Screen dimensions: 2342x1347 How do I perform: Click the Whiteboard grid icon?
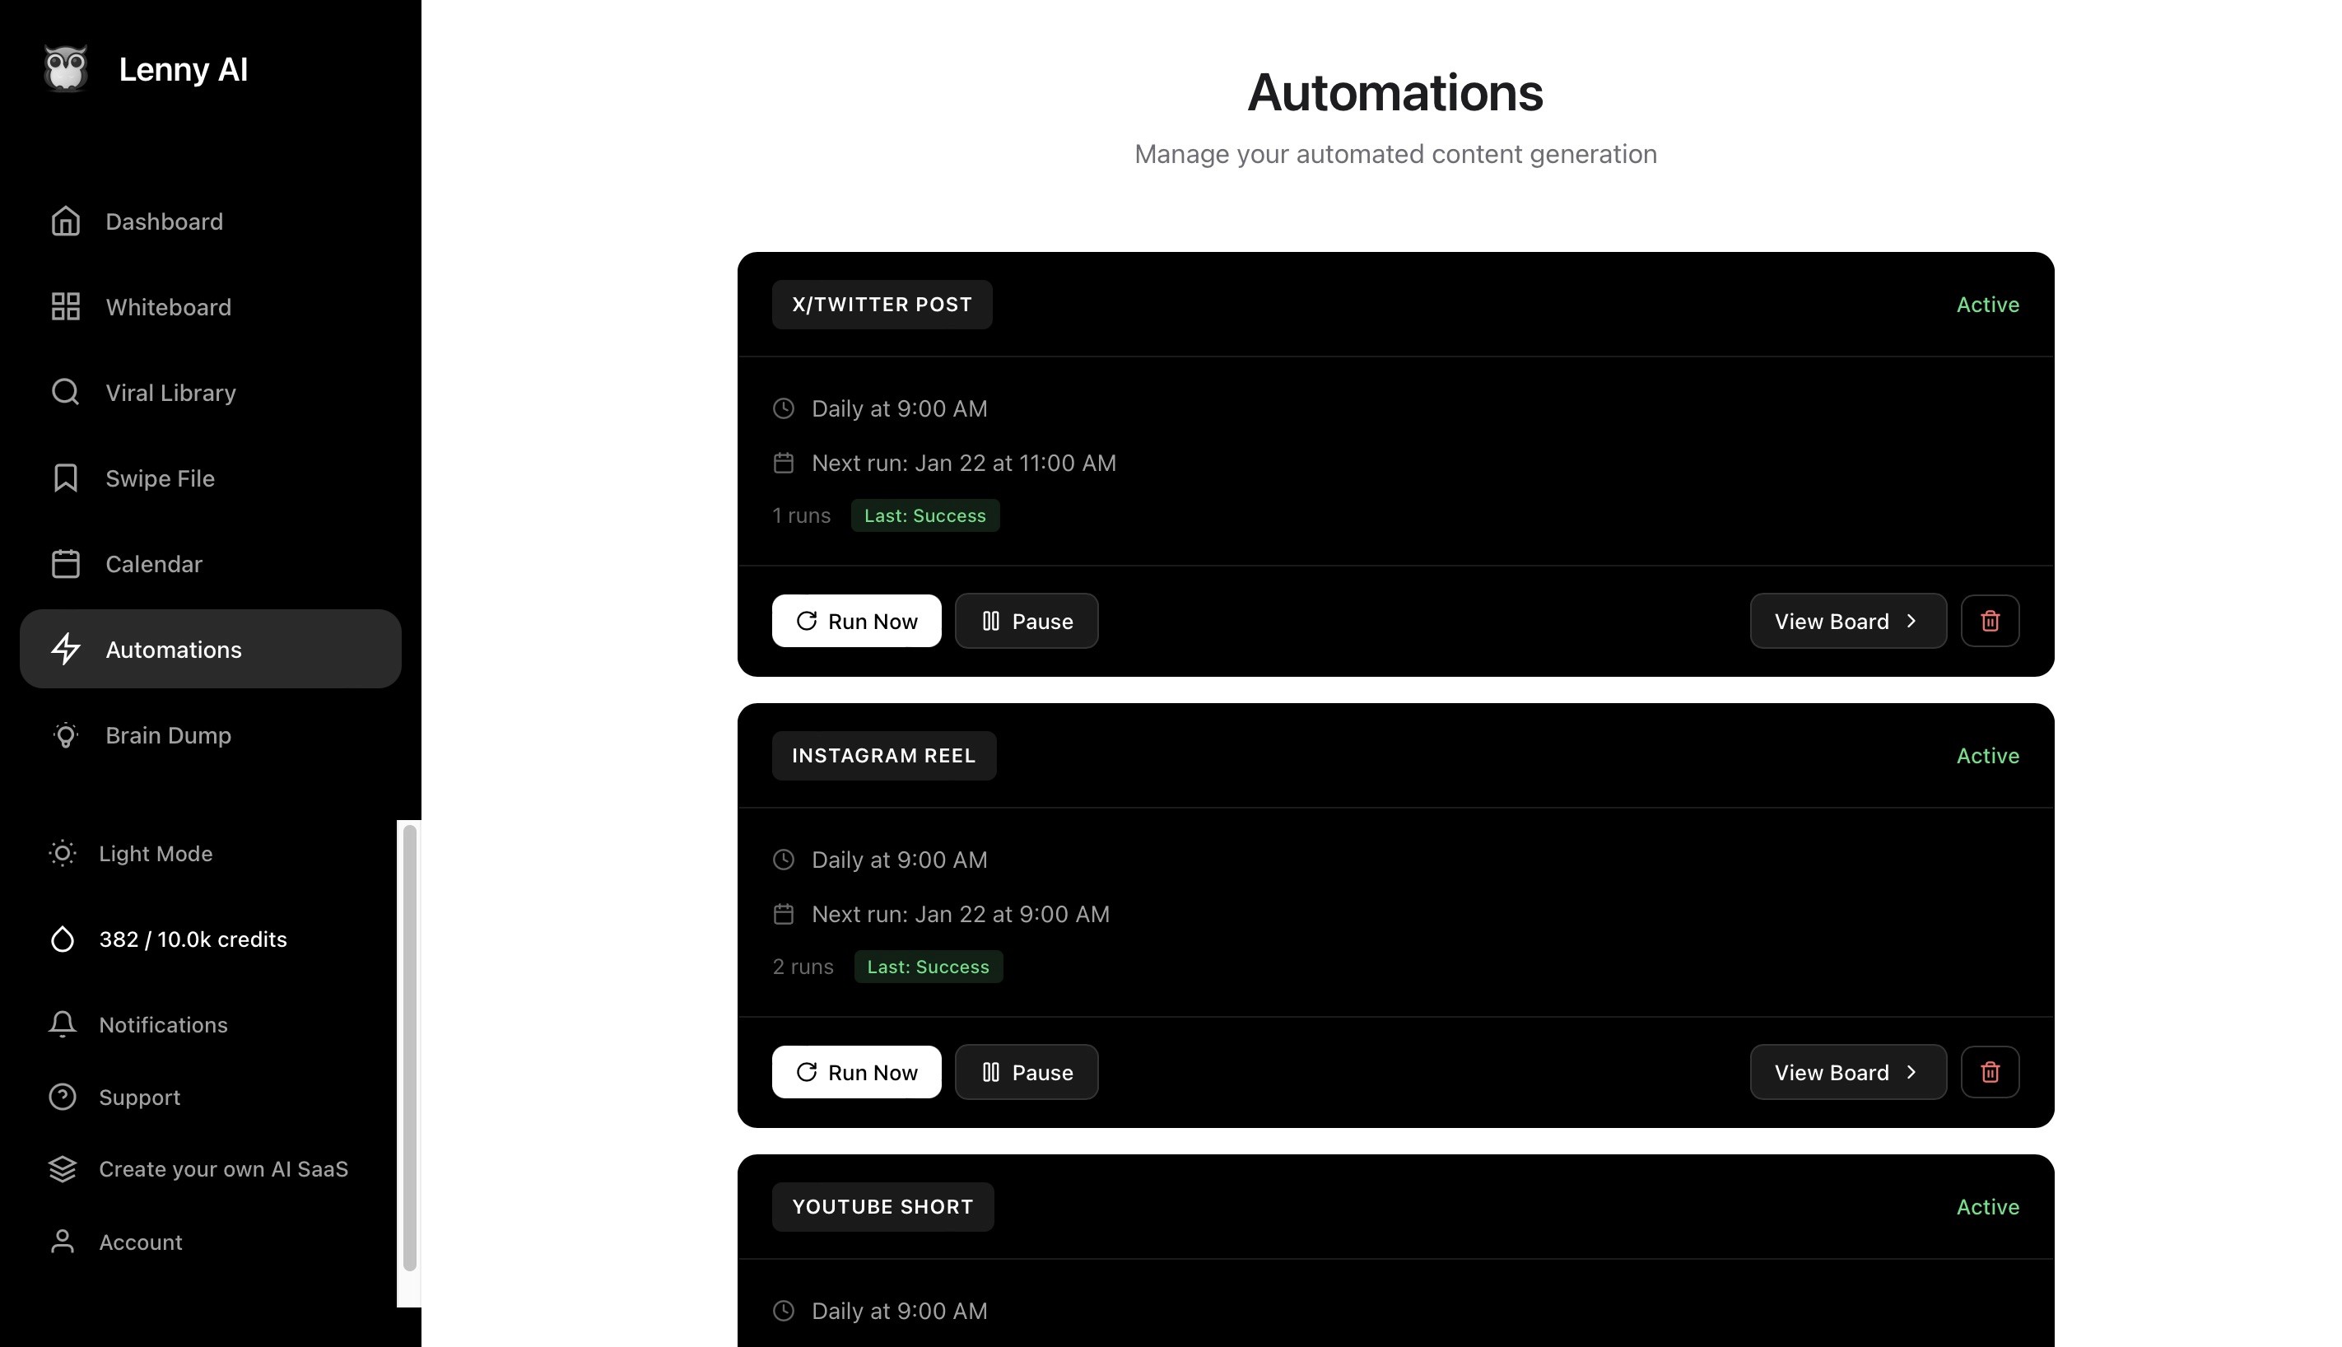tap(66, 307)
